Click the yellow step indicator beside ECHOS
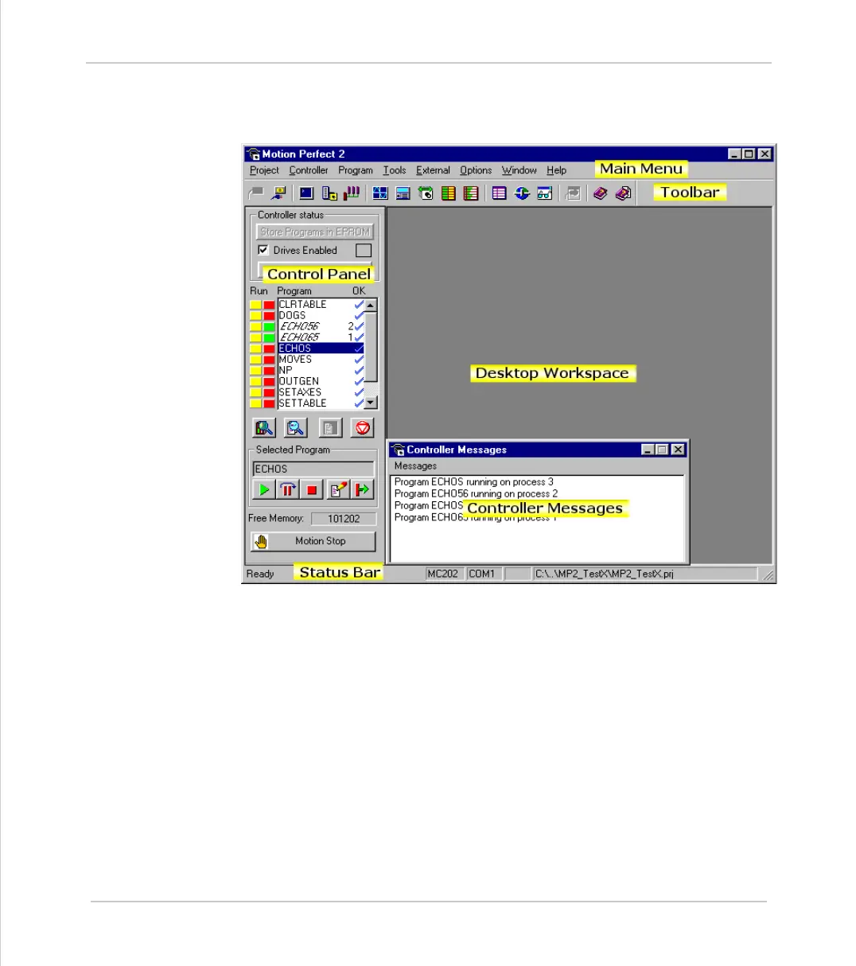This screenshot has height=966, width=856. 256,349
